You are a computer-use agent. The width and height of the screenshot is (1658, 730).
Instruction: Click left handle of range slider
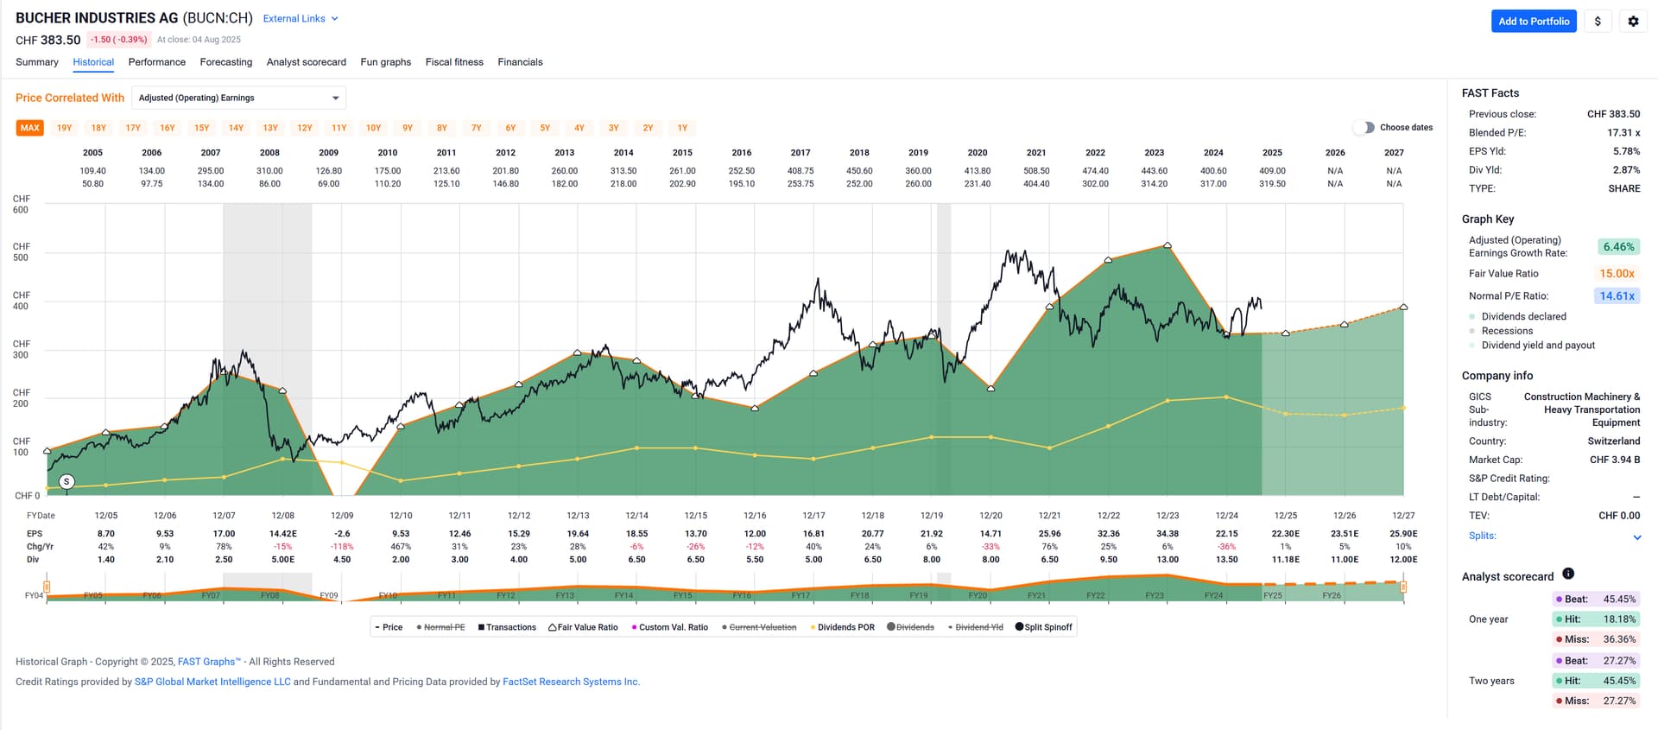click(x=47, y=587)
